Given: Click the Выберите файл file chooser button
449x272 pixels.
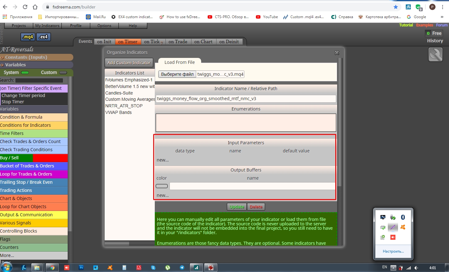Looking at the screenshot, I should pyautogui.click(x=177, y=74).
